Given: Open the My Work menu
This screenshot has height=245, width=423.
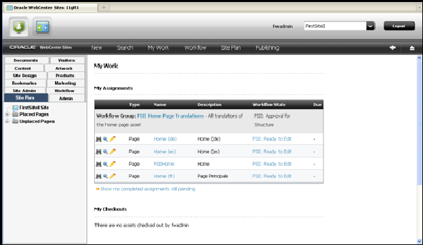Looking at the screenshot, I should tap(158, 47).
